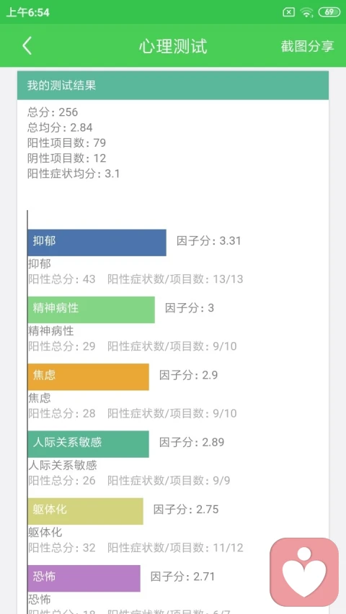
Task: Tap the back arrow icon
Action: point(27,46)
